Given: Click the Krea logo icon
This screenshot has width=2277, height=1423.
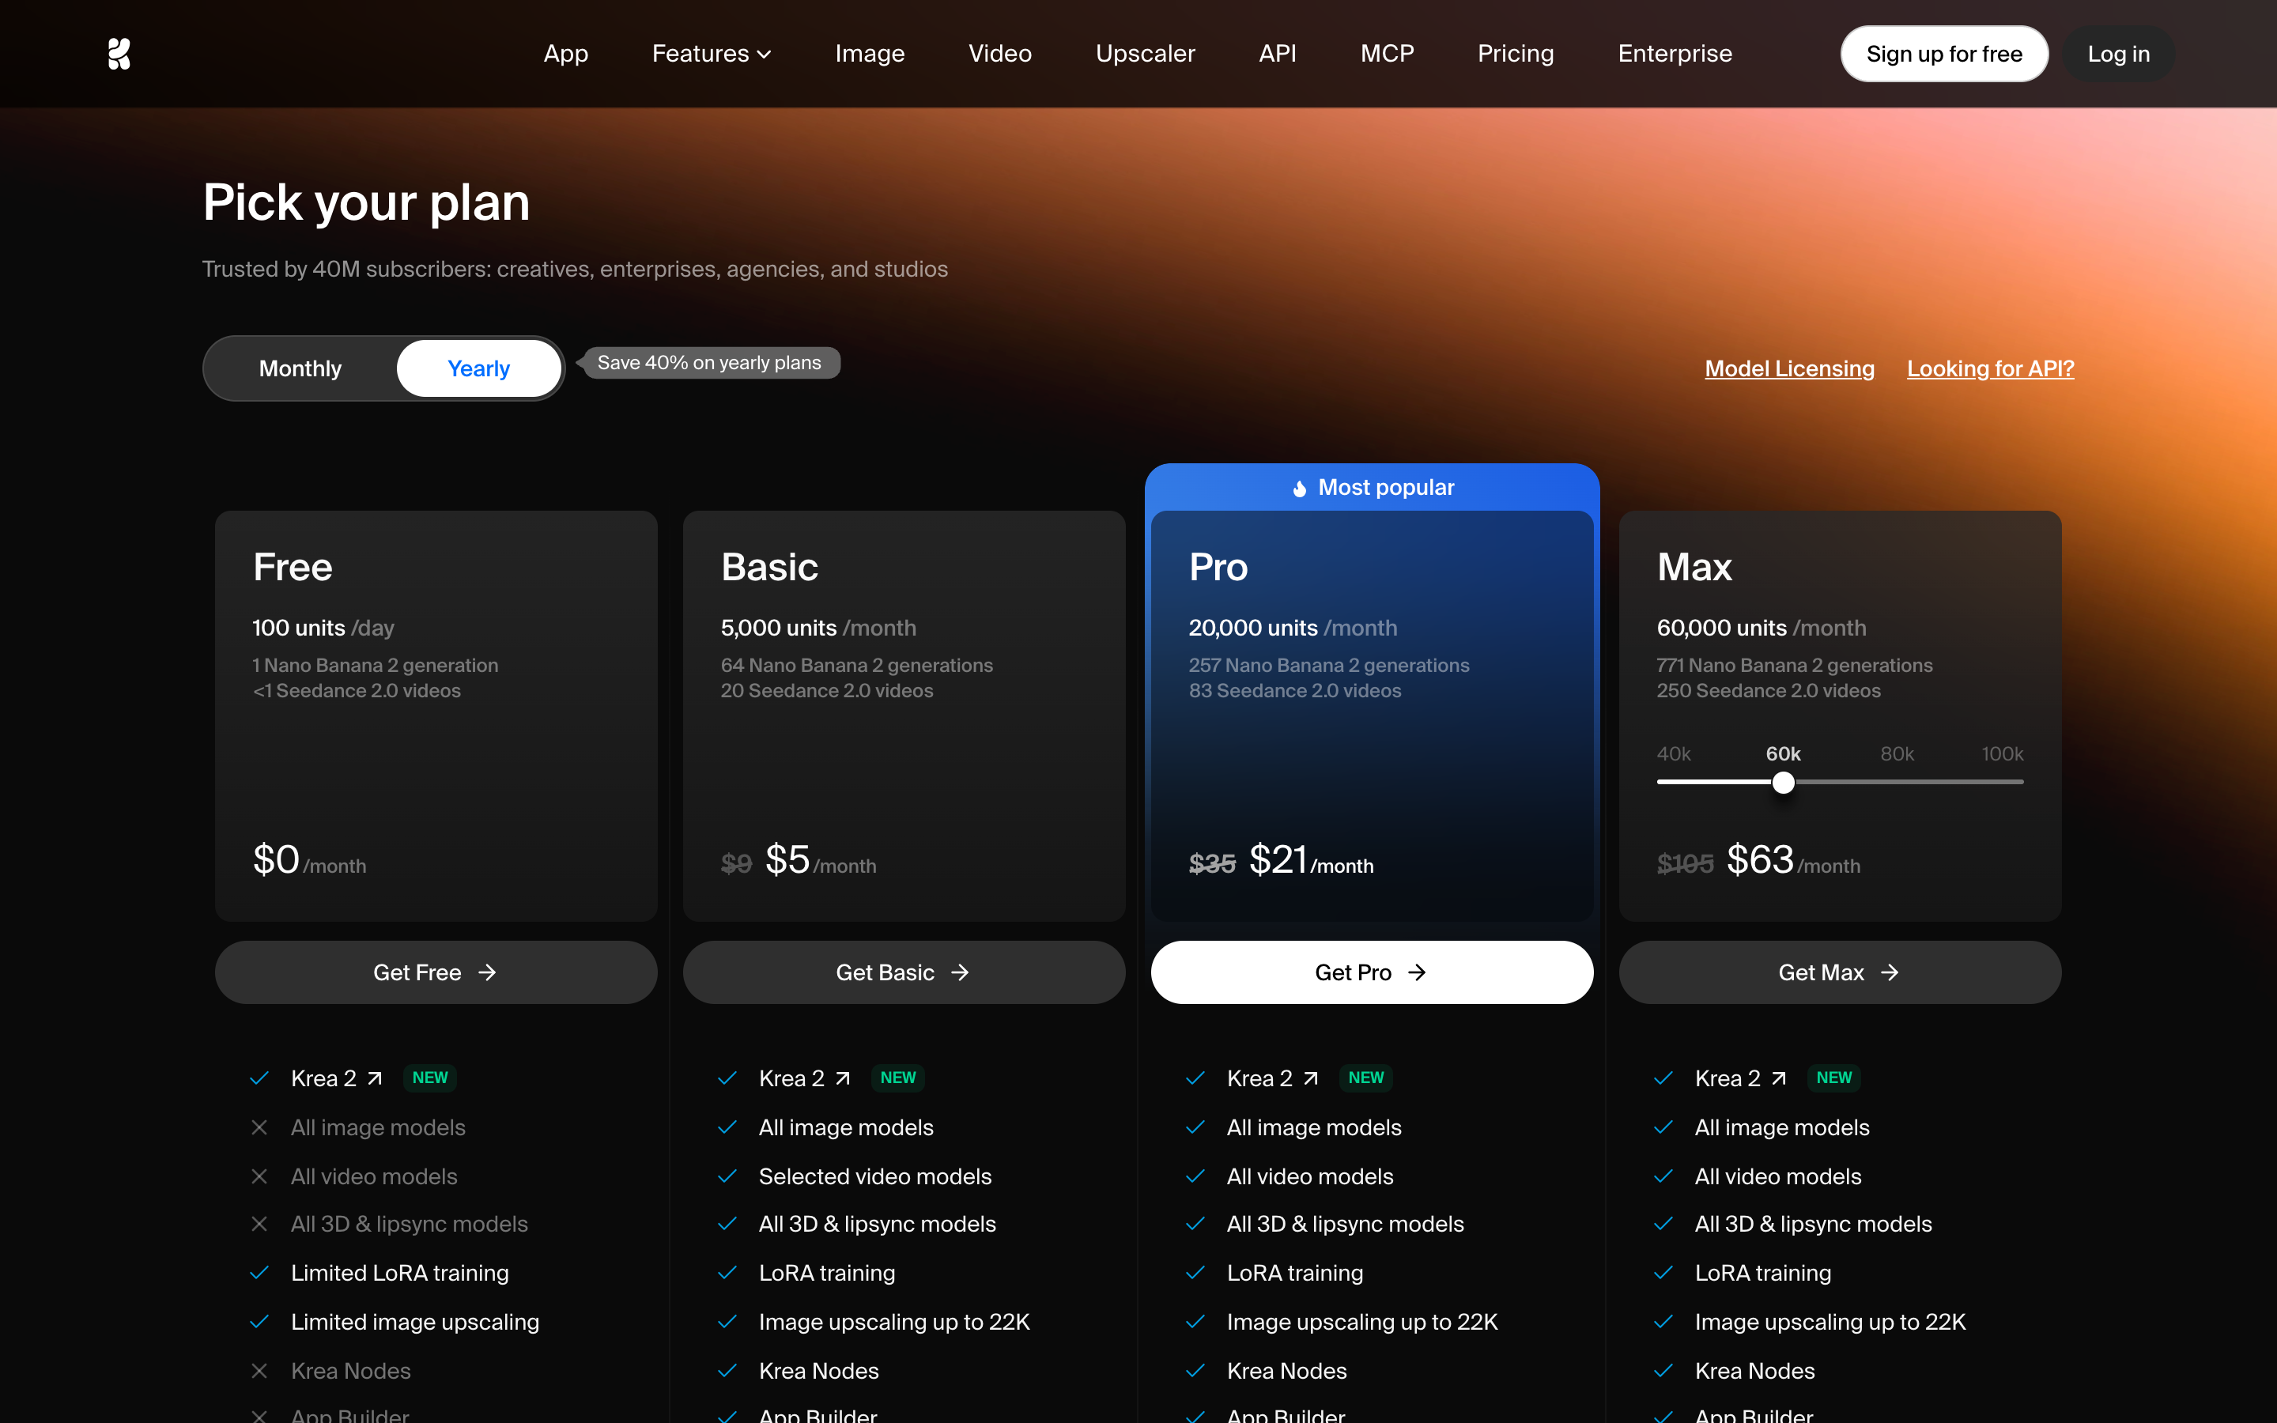Looking at the screenshot, I should click(x=119, y=54).
